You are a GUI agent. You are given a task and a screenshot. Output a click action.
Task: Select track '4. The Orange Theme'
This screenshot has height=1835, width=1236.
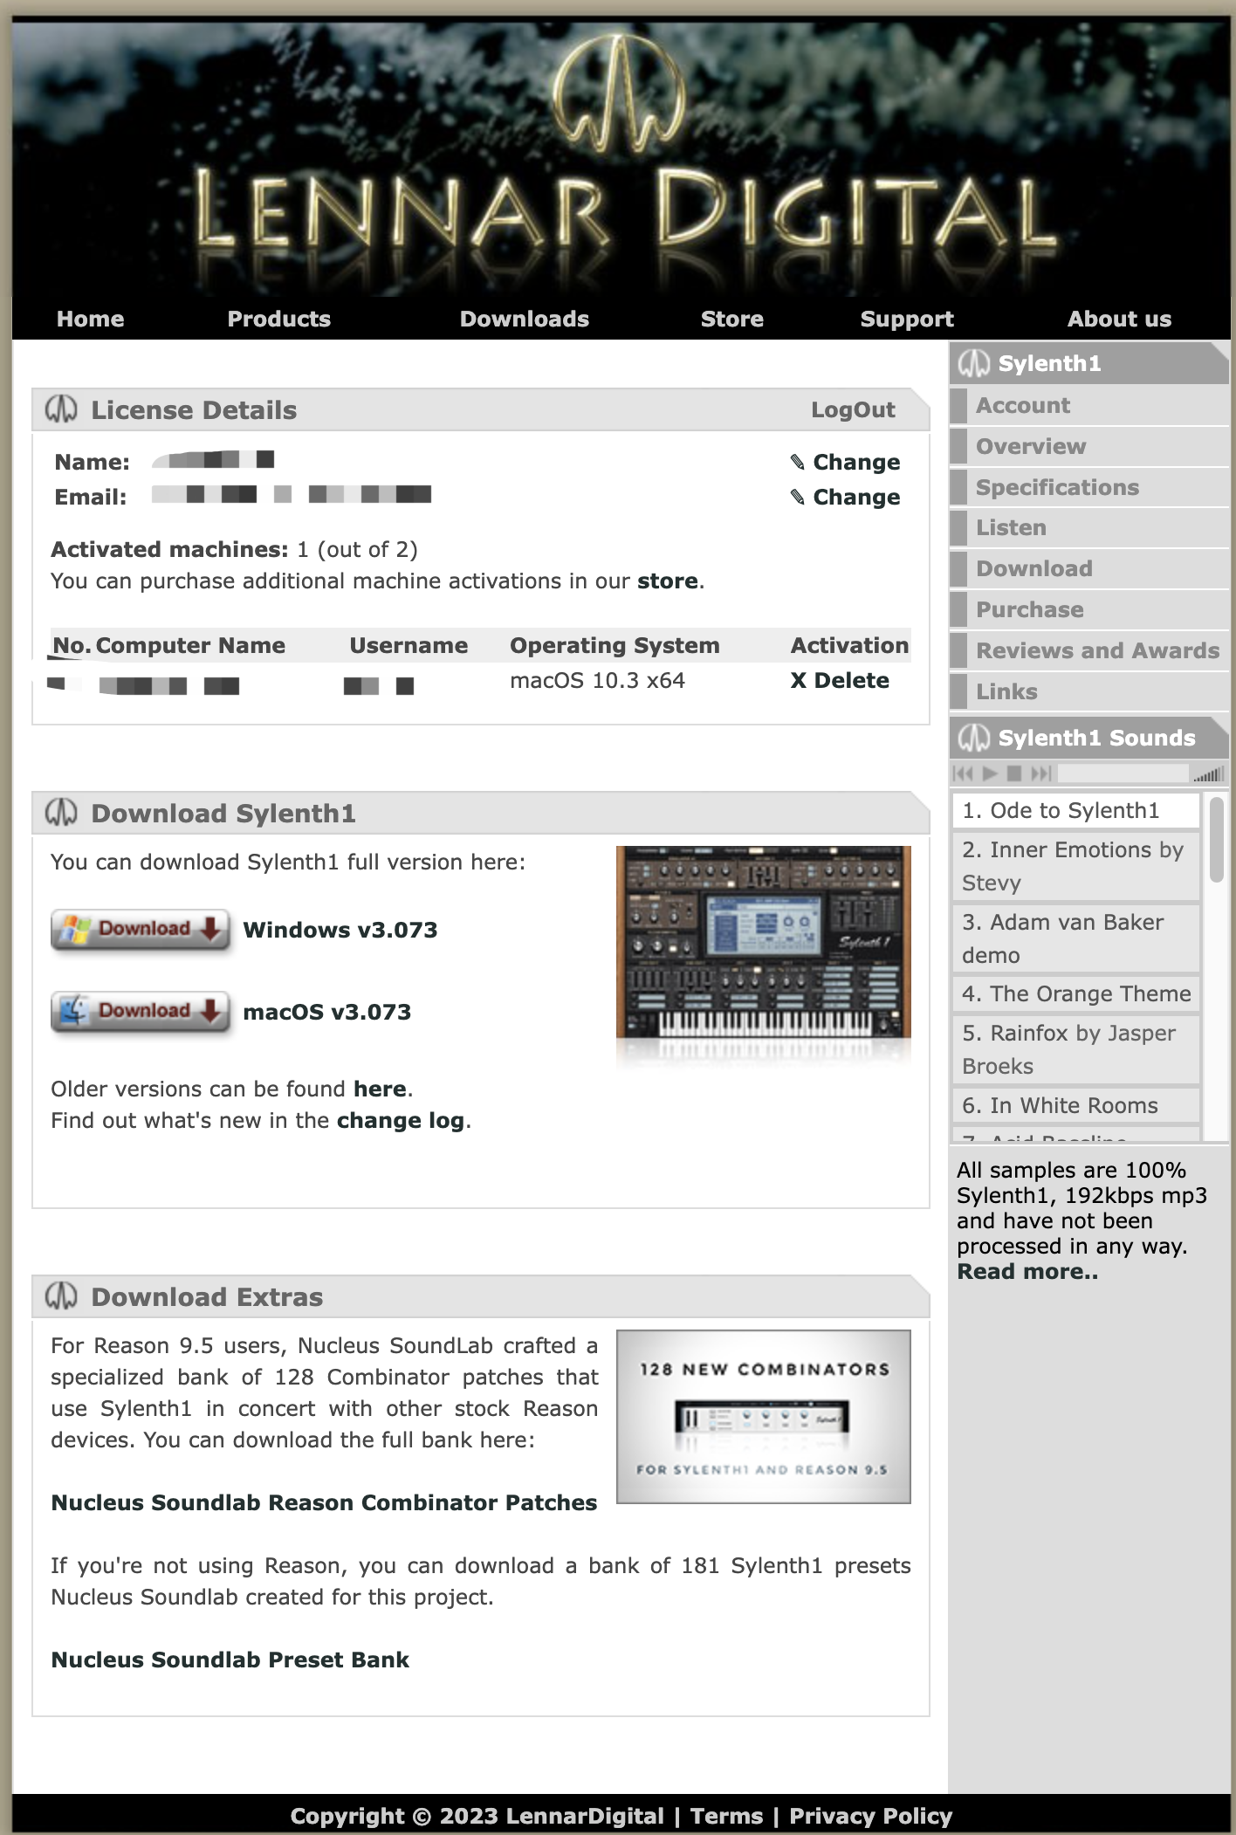[1076, 994]
